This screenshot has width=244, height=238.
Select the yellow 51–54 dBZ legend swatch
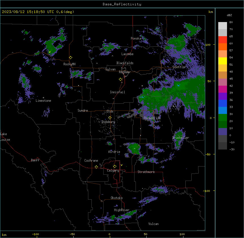point(222,61)
